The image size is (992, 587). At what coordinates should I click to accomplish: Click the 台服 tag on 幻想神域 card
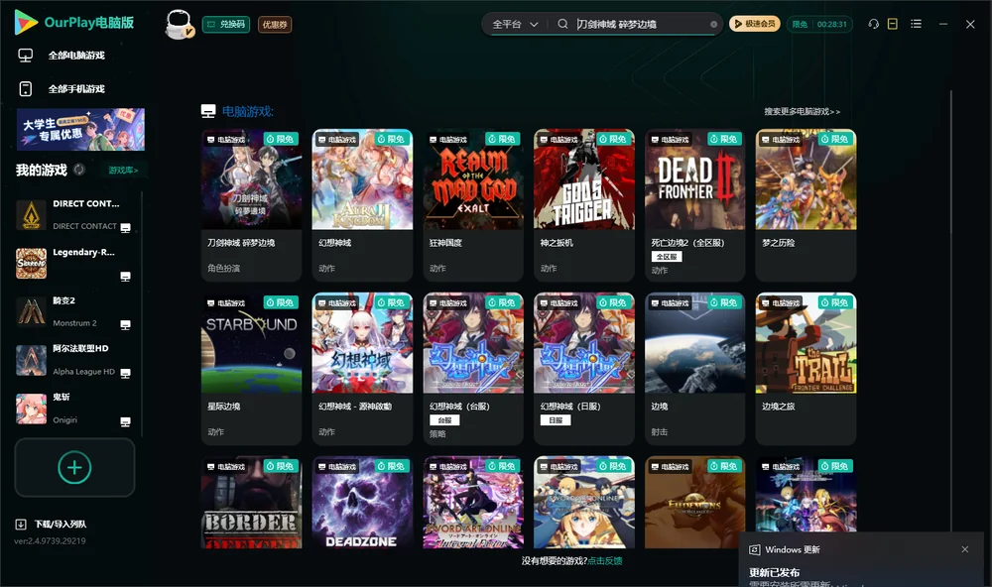click(x=444, y=420)
